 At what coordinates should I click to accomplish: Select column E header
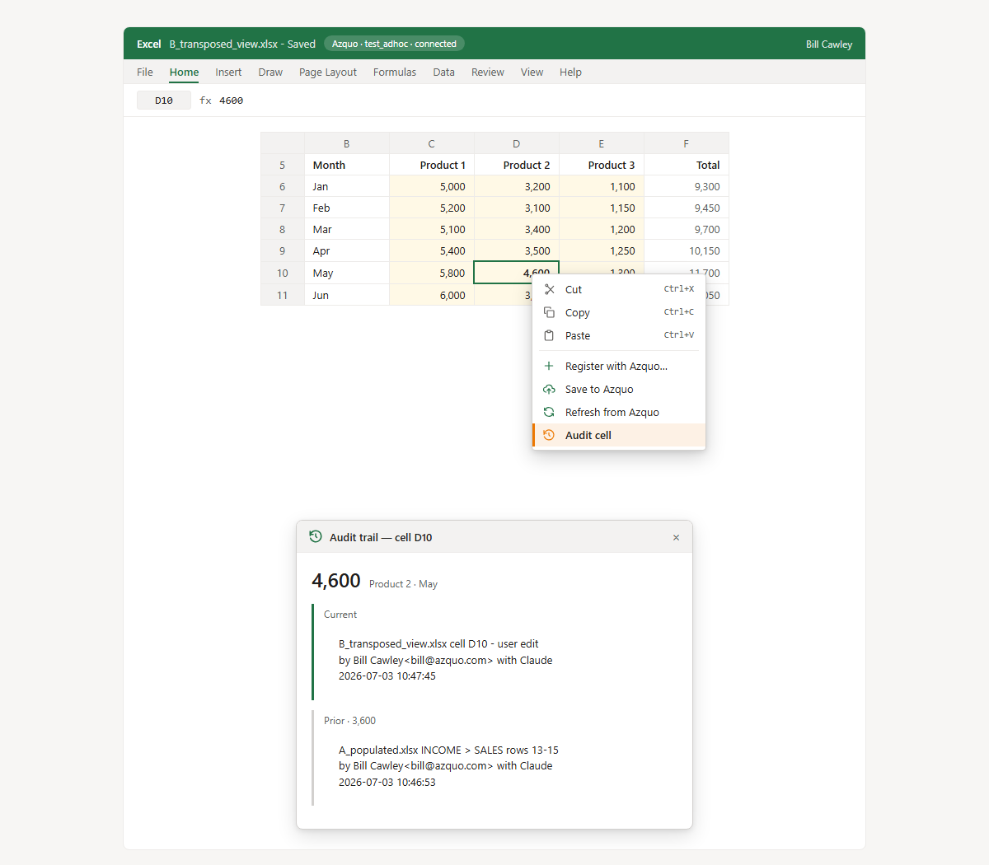point(602,143)
